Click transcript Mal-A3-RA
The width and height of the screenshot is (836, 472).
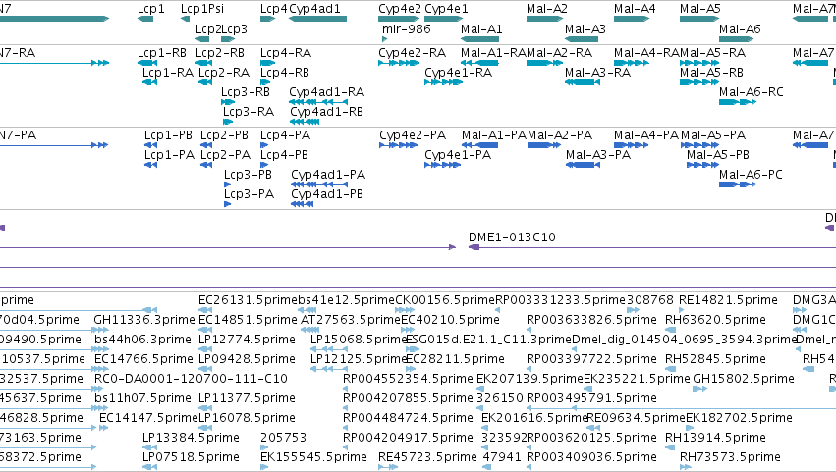click(x=583, y=82)
